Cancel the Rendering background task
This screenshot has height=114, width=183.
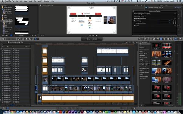tap(175, 21)
